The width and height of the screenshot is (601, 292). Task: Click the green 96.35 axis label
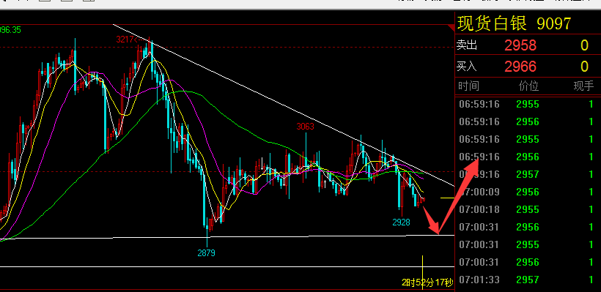(x=10, y=29)
